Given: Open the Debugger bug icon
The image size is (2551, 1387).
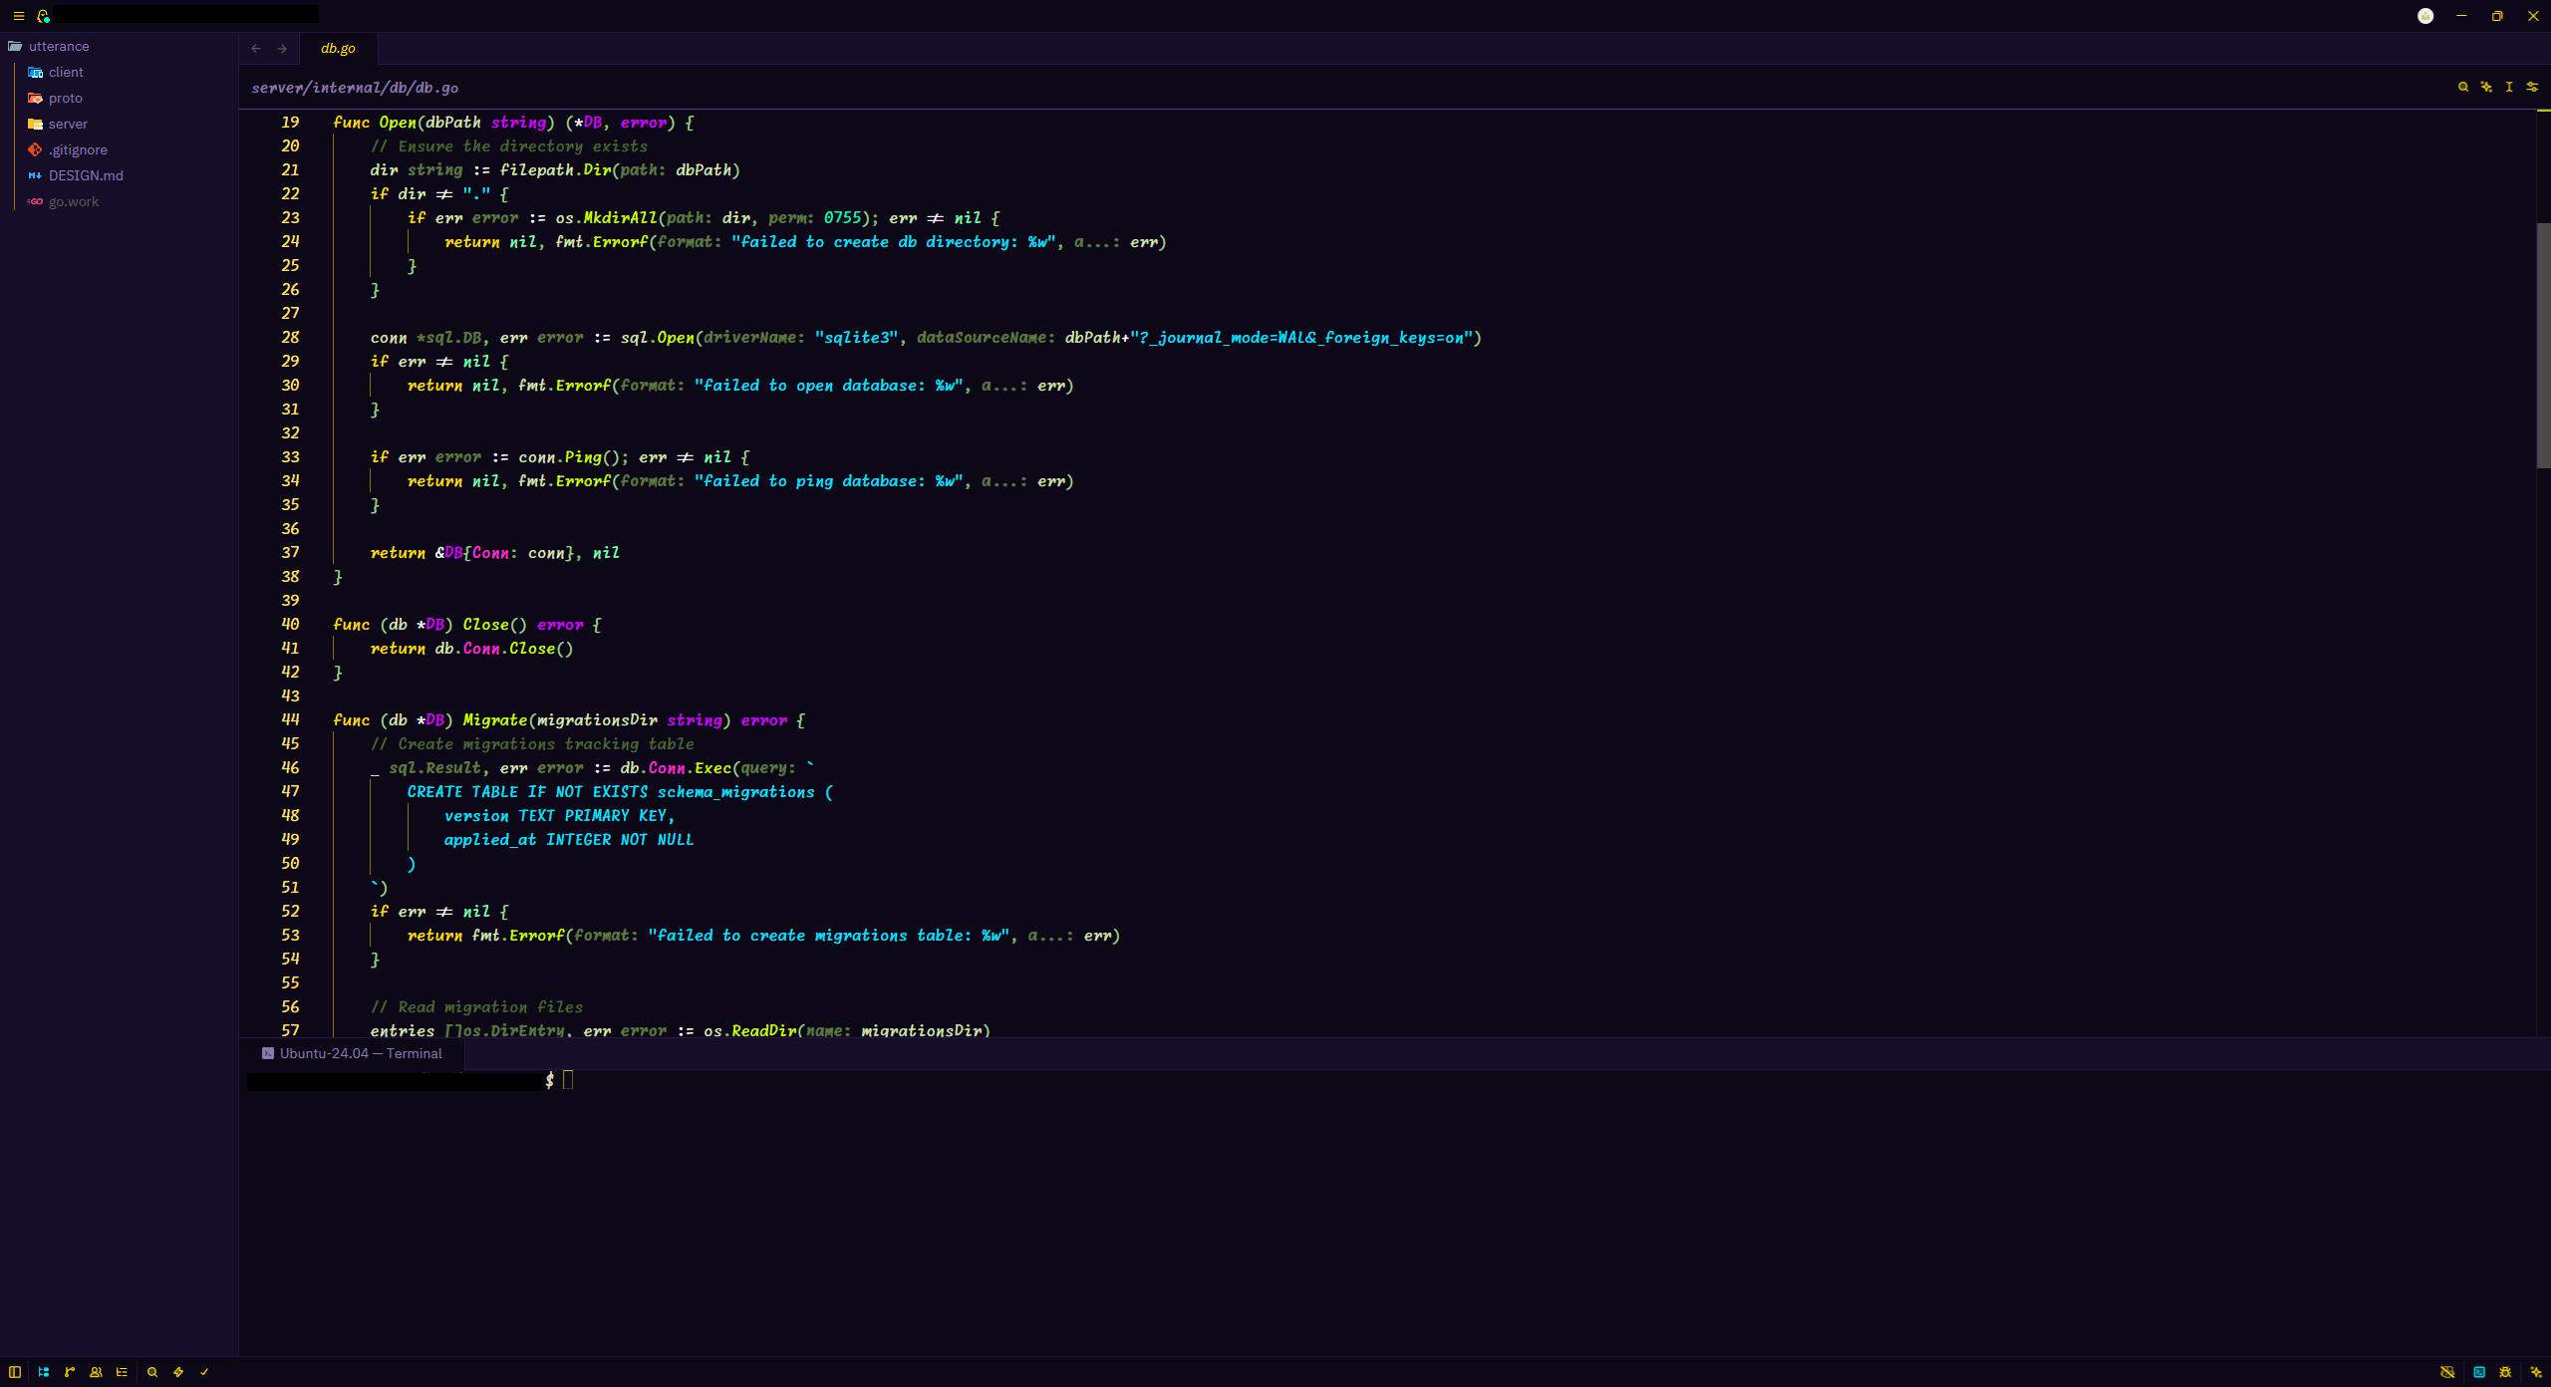Looking at the screenshot, I should pos(2505,1372).
